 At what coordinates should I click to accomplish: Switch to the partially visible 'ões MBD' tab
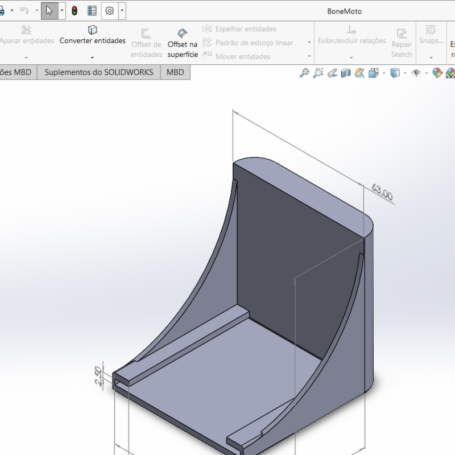pos(18,72)
